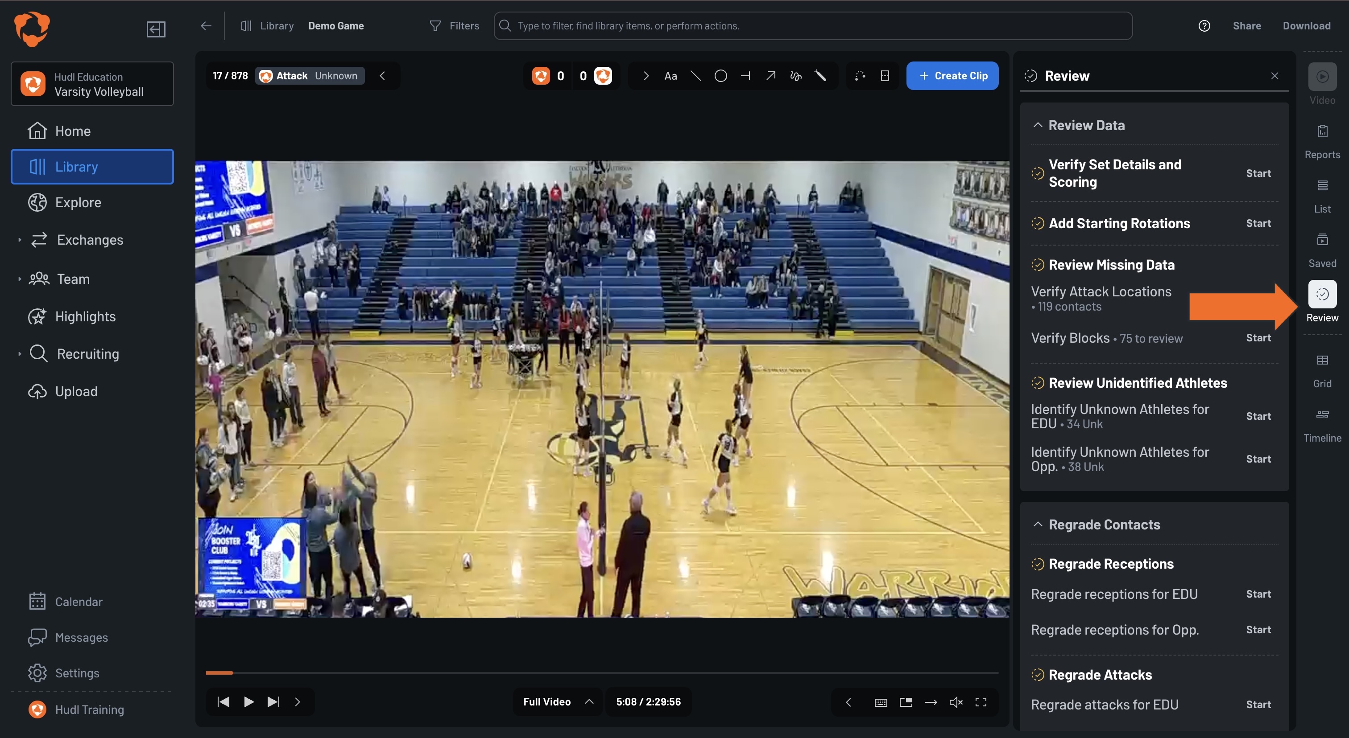Click the Create Clip button
This screenshot has height=738, width=1349.
pos(952,76)
